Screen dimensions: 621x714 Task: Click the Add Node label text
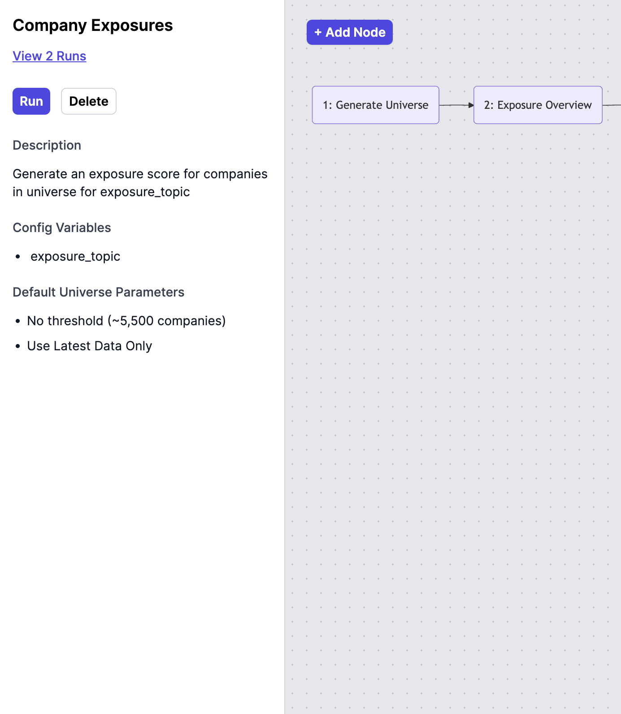click(356, 32)
